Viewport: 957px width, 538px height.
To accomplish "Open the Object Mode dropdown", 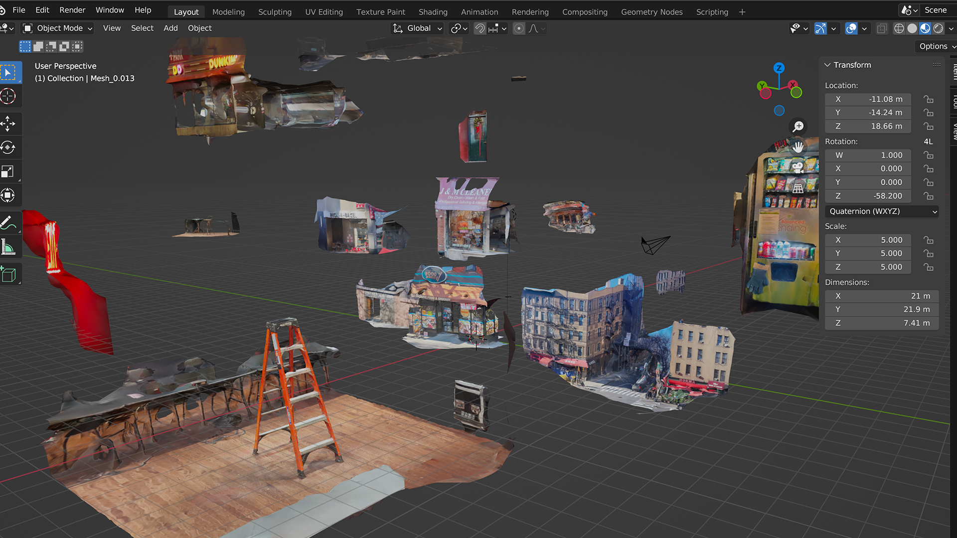I will [x=58, y=28].
